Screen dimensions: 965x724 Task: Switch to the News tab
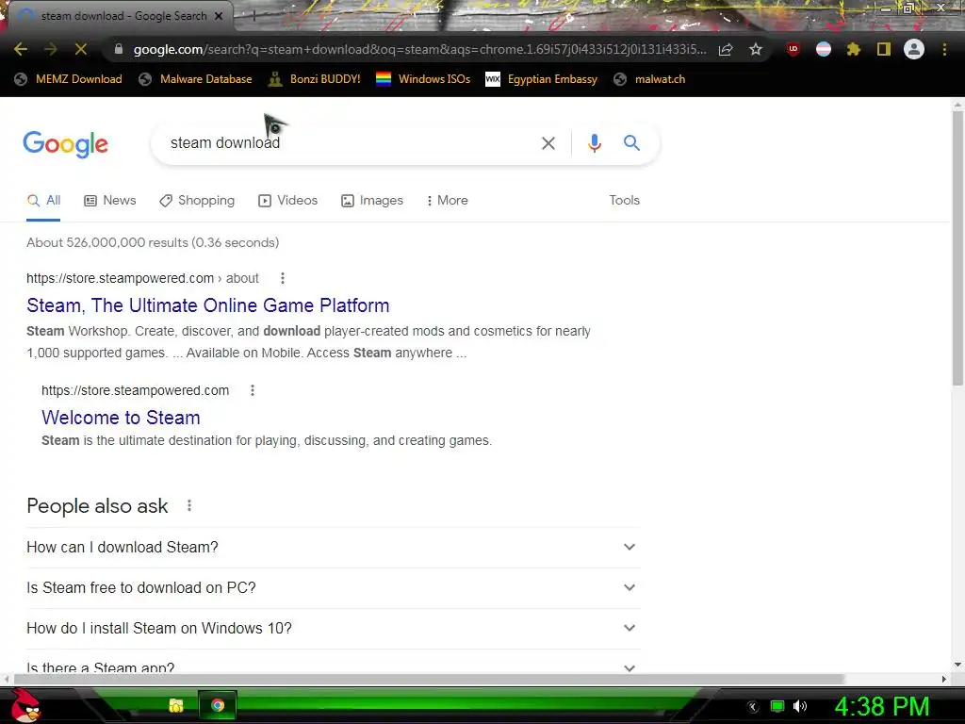pos(110,201)
